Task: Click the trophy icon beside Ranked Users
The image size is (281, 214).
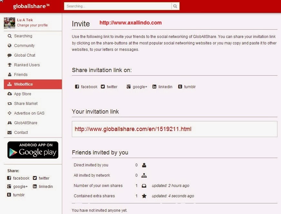Action: click(9, 65)
